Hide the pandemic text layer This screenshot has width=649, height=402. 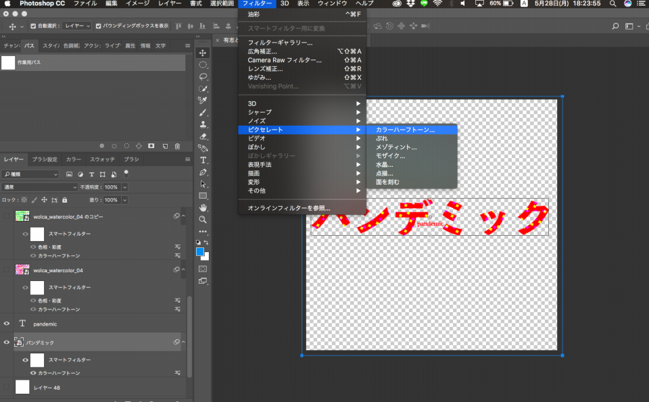click(x=7, y=324)
